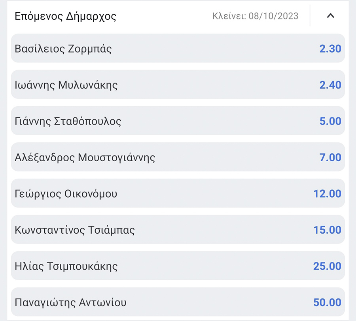
Task: Pick the 5.00 odds
Action: pyautogui.click(x=330, y=121)
